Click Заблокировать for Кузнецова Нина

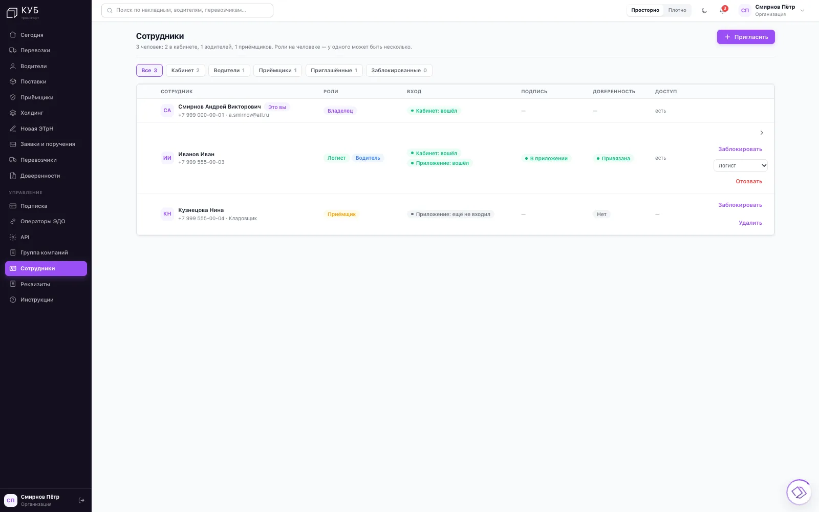[x=740, y=205]
